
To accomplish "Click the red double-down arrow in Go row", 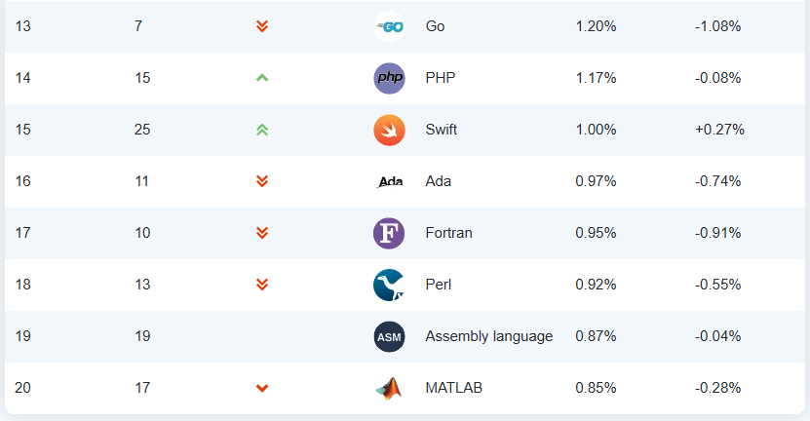I will tap(262, 26).
